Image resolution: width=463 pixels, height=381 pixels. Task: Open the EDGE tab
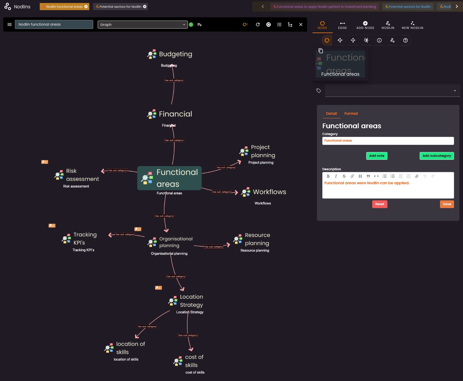click(342, 25)
